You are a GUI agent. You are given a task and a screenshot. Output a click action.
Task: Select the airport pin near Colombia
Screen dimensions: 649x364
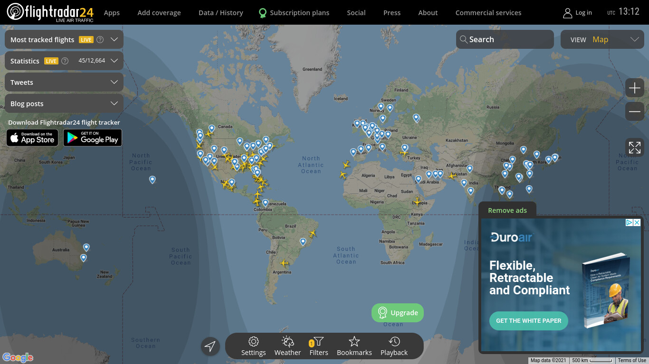tap(266, 202)
